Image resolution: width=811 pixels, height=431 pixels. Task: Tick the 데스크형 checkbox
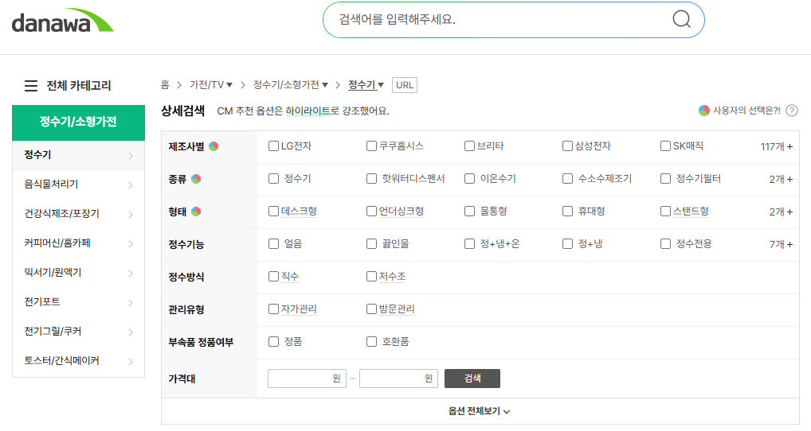click(273, 211)
